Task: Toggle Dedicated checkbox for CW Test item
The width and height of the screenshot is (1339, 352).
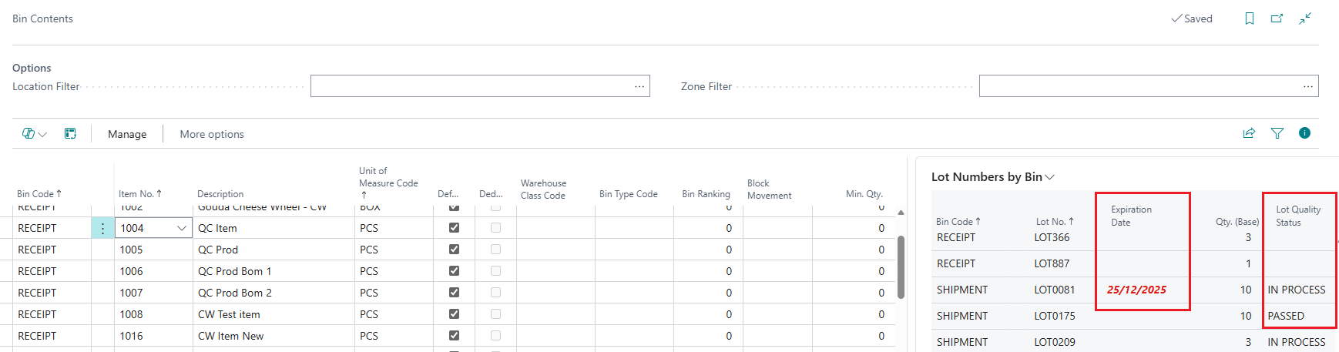Action: (495, 314)
